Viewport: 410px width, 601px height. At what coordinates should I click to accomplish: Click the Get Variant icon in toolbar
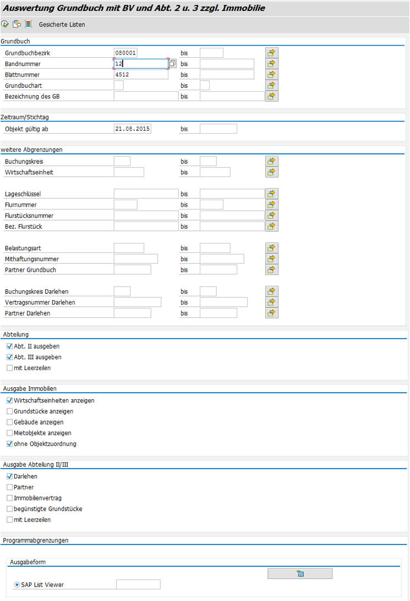tap(17, 24)
